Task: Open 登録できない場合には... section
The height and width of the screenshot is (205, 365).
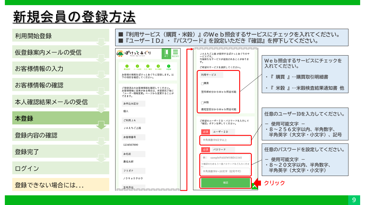Action: [60, 185]
